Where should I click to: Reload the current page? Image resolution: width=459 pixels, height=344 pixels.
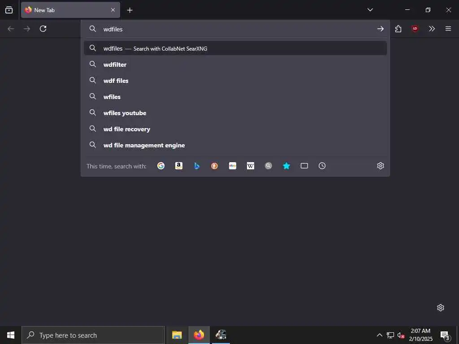[x=43, y=29]
